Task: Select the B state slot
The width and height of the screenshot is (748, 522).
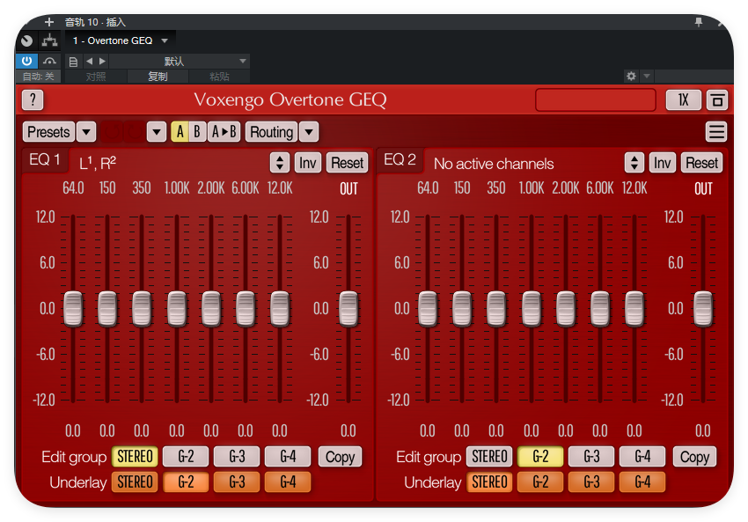Action: [x=197, y=132]
